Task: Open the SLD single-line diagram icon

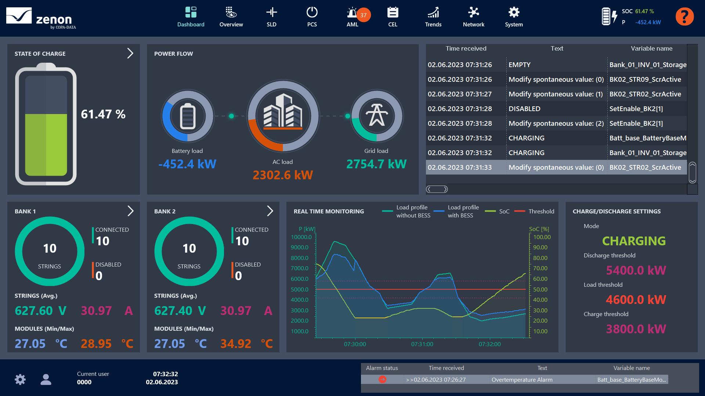Action: (271, 13)
